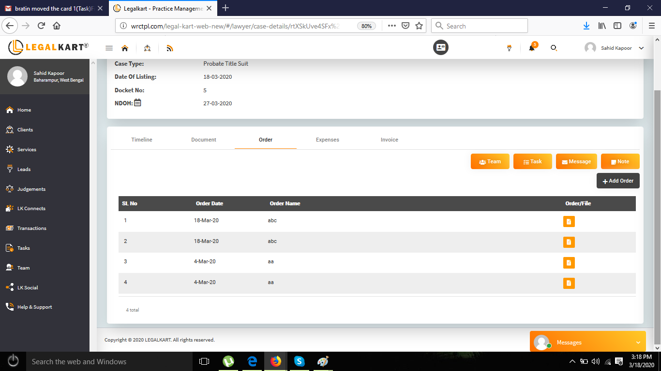
Task: Open the RSS feed icon in header
Action: point(169,48)
